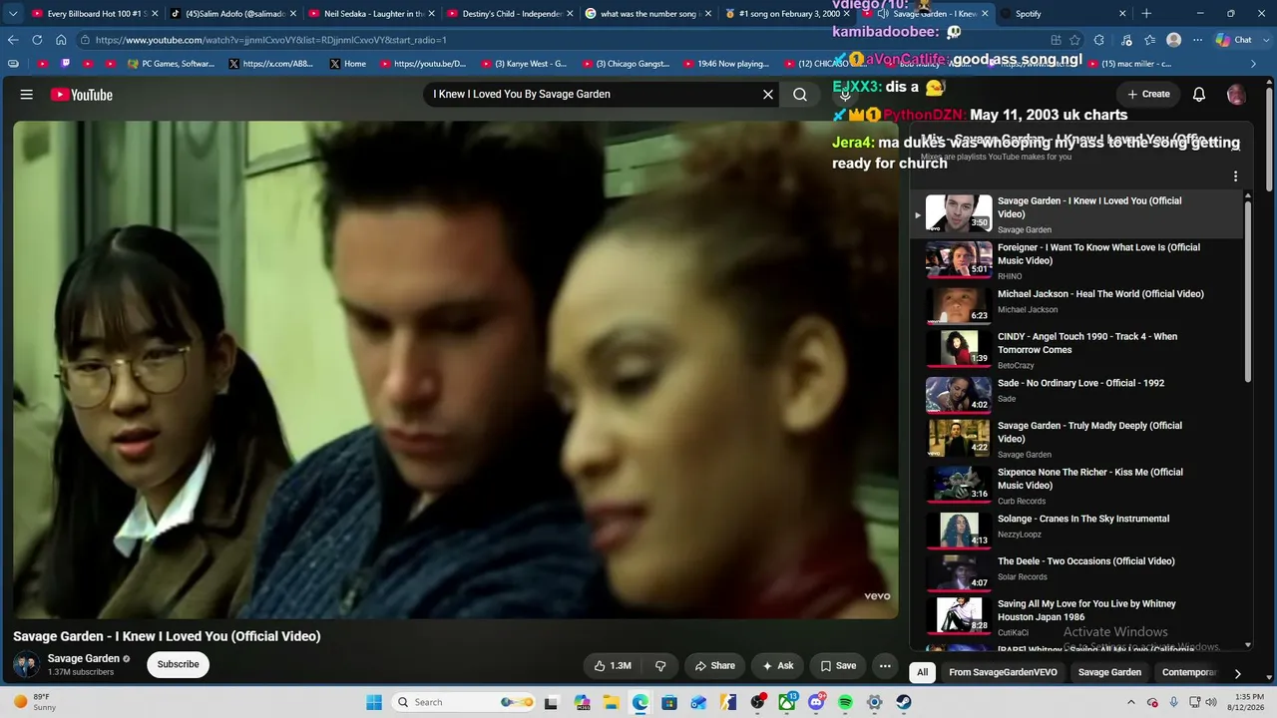Screen dimensions: 1277x718
Task: Open the YouTube guide hamburger menu
Action: (27, 95)
